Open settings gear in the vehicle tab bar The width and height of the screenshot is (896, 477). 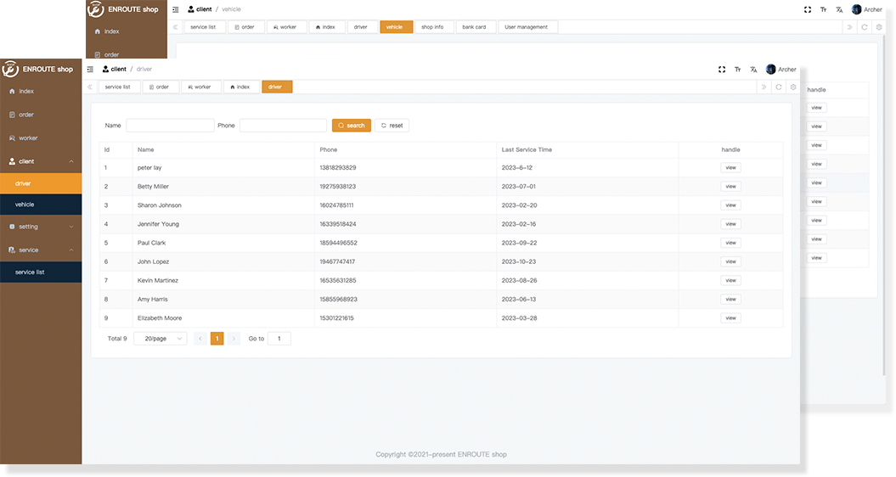(879, 27)
